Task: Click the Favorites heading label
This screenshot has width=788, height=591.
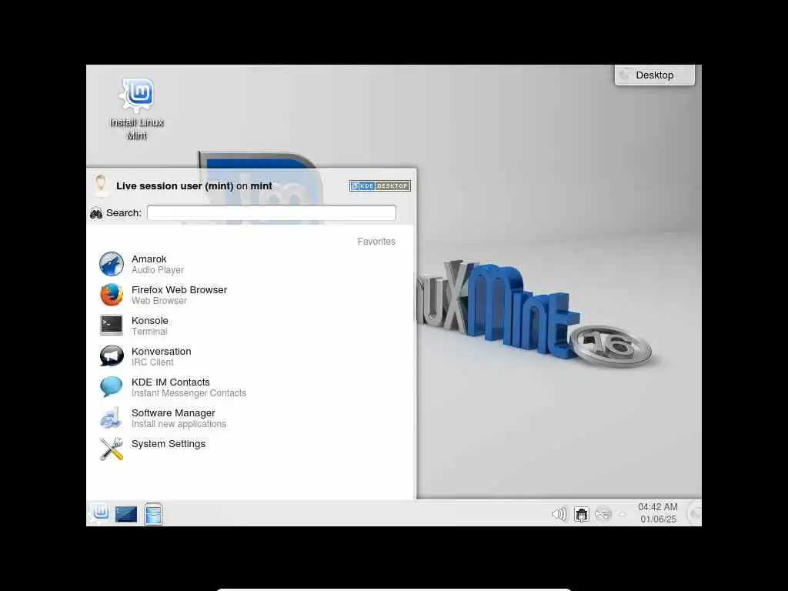Action: point(376,242)
